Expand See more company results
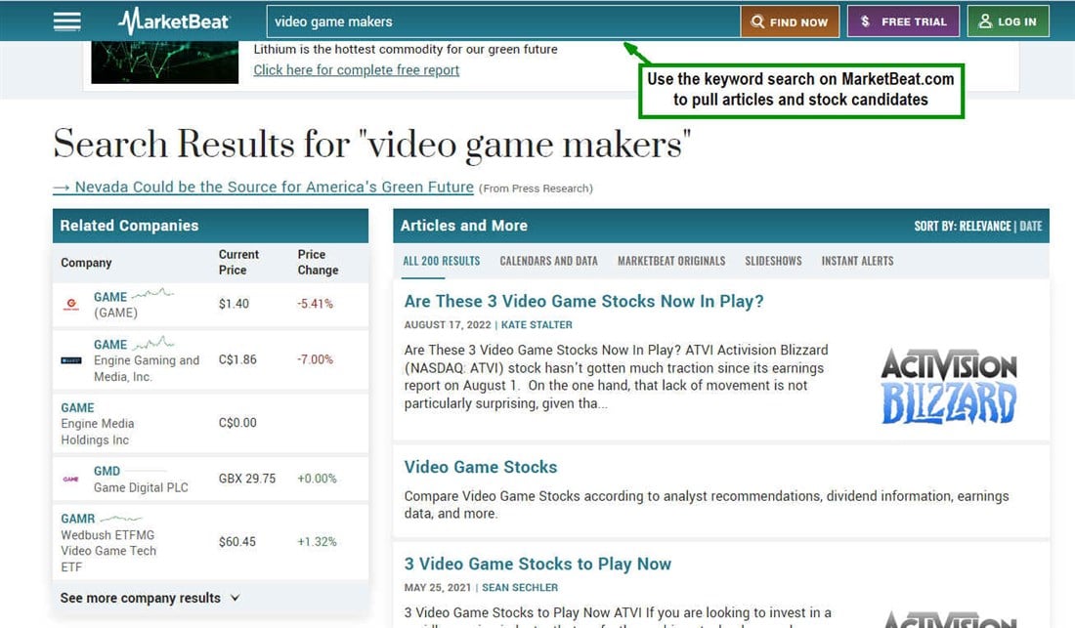Viewport: 1075px width, 628px height. (150, 598)
